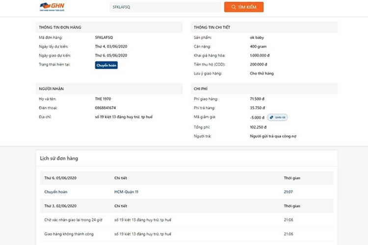The image size is (368, 245).
Task: Click the magnifier icon in search button
Action: click(234, 7)
